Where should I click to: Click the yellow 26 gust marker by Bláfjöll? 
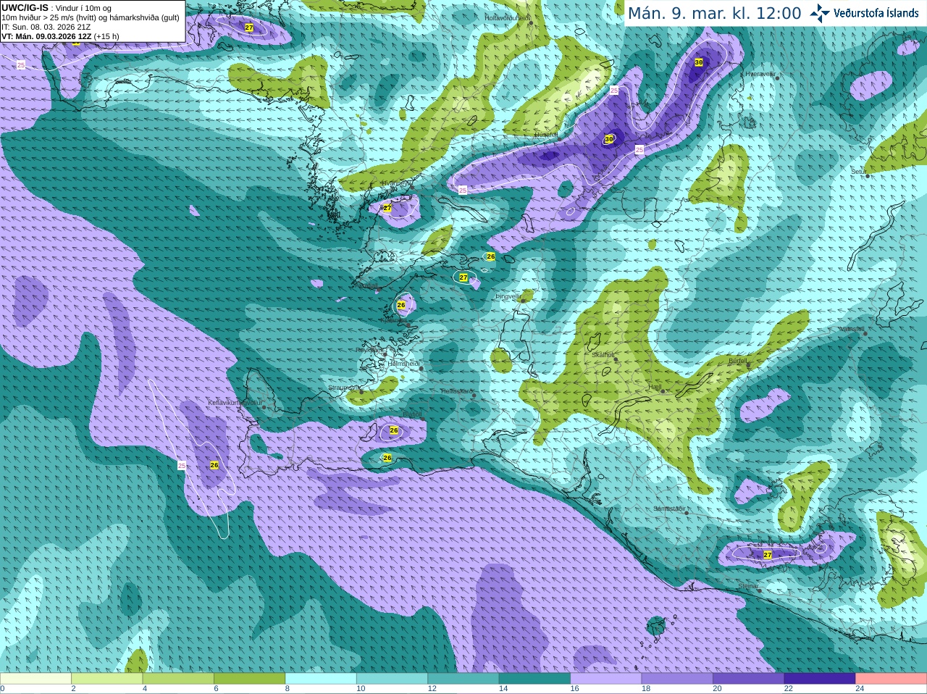pos(394,430)
